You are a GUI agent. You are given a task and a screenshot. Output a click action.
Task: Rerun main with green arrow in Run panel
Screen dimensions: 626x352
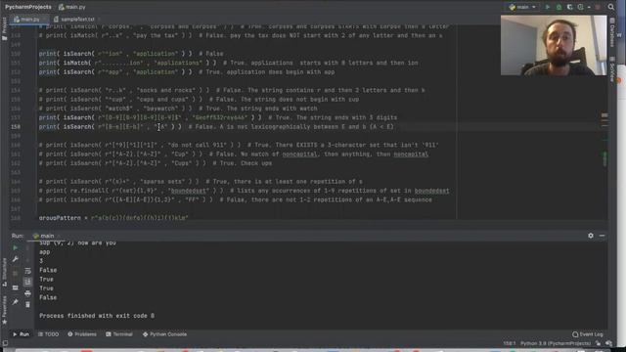tap(16, 247)
